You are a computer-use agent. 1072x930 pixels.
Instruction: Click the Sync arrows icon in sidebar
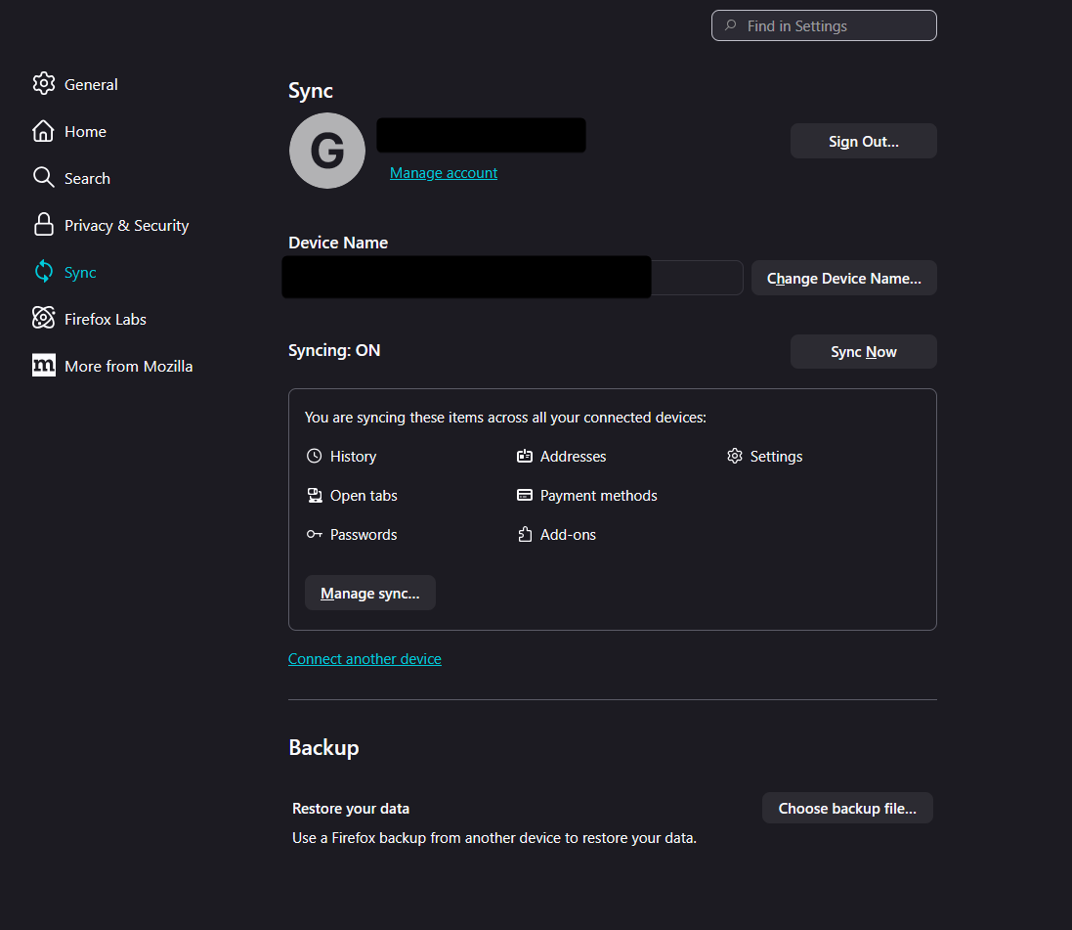43,272
